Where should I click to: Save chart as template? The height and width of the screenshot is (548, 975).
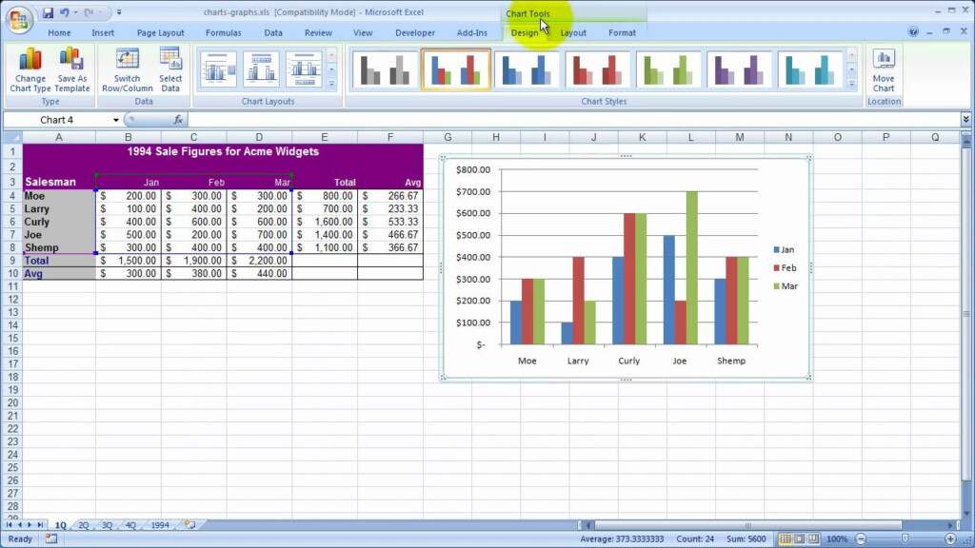[72, 70]
